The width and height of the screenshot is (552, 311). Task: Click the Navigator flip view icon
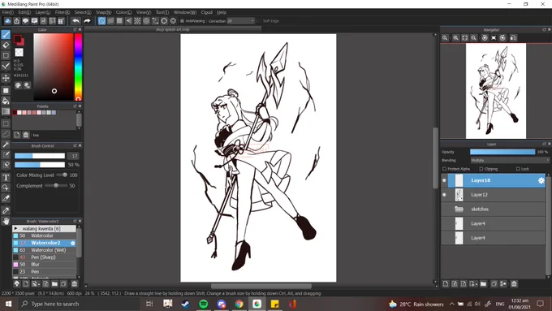[513, 37]
